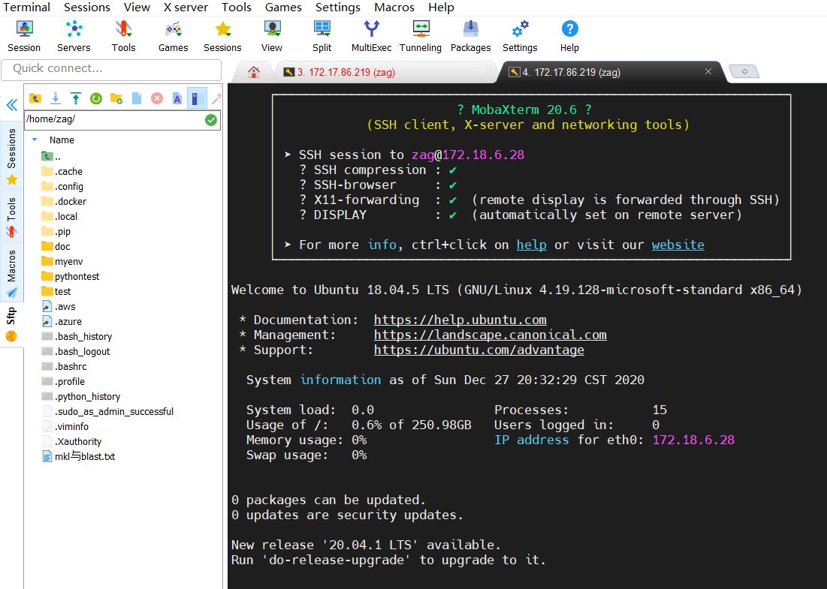Go to parent directory in SFTP browser
The image size is (827, 589).
click(35, 98)
